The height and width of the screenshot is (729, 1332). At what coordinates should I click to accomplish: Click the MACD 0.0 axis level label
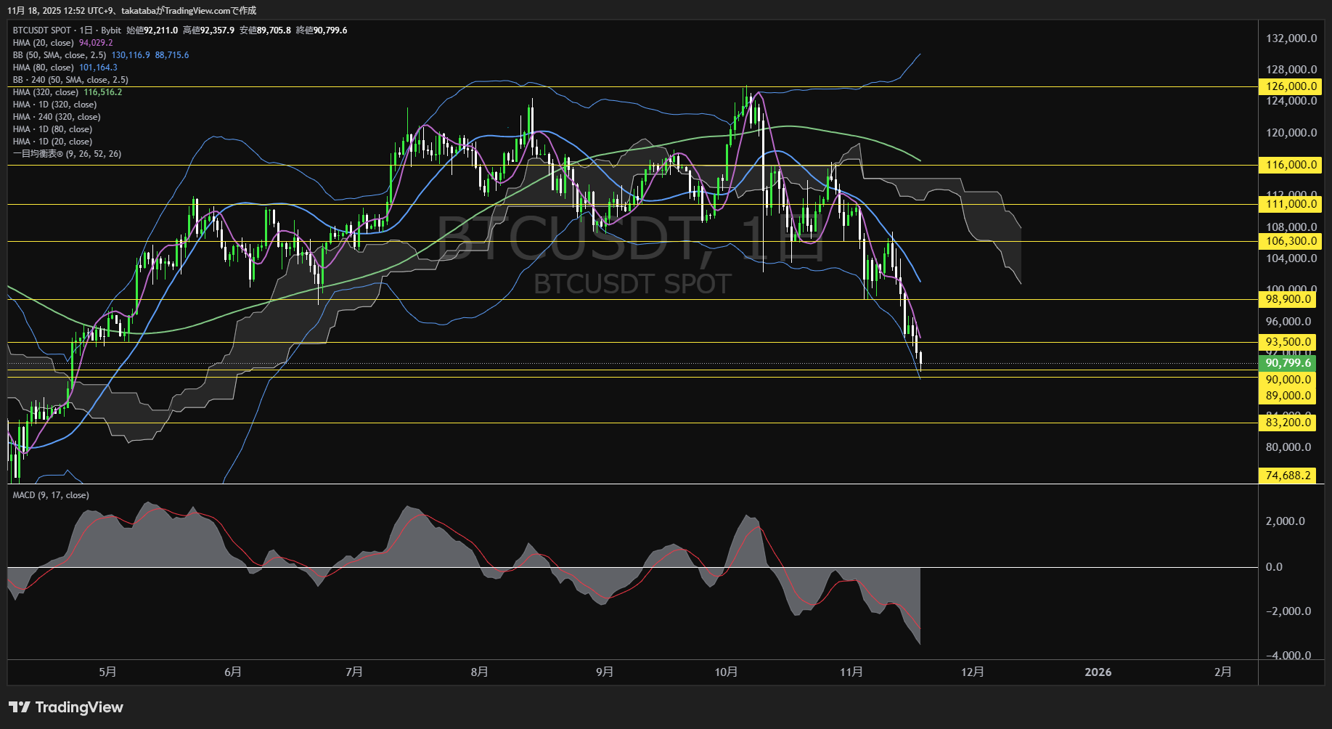click(x=1274, y=567)
